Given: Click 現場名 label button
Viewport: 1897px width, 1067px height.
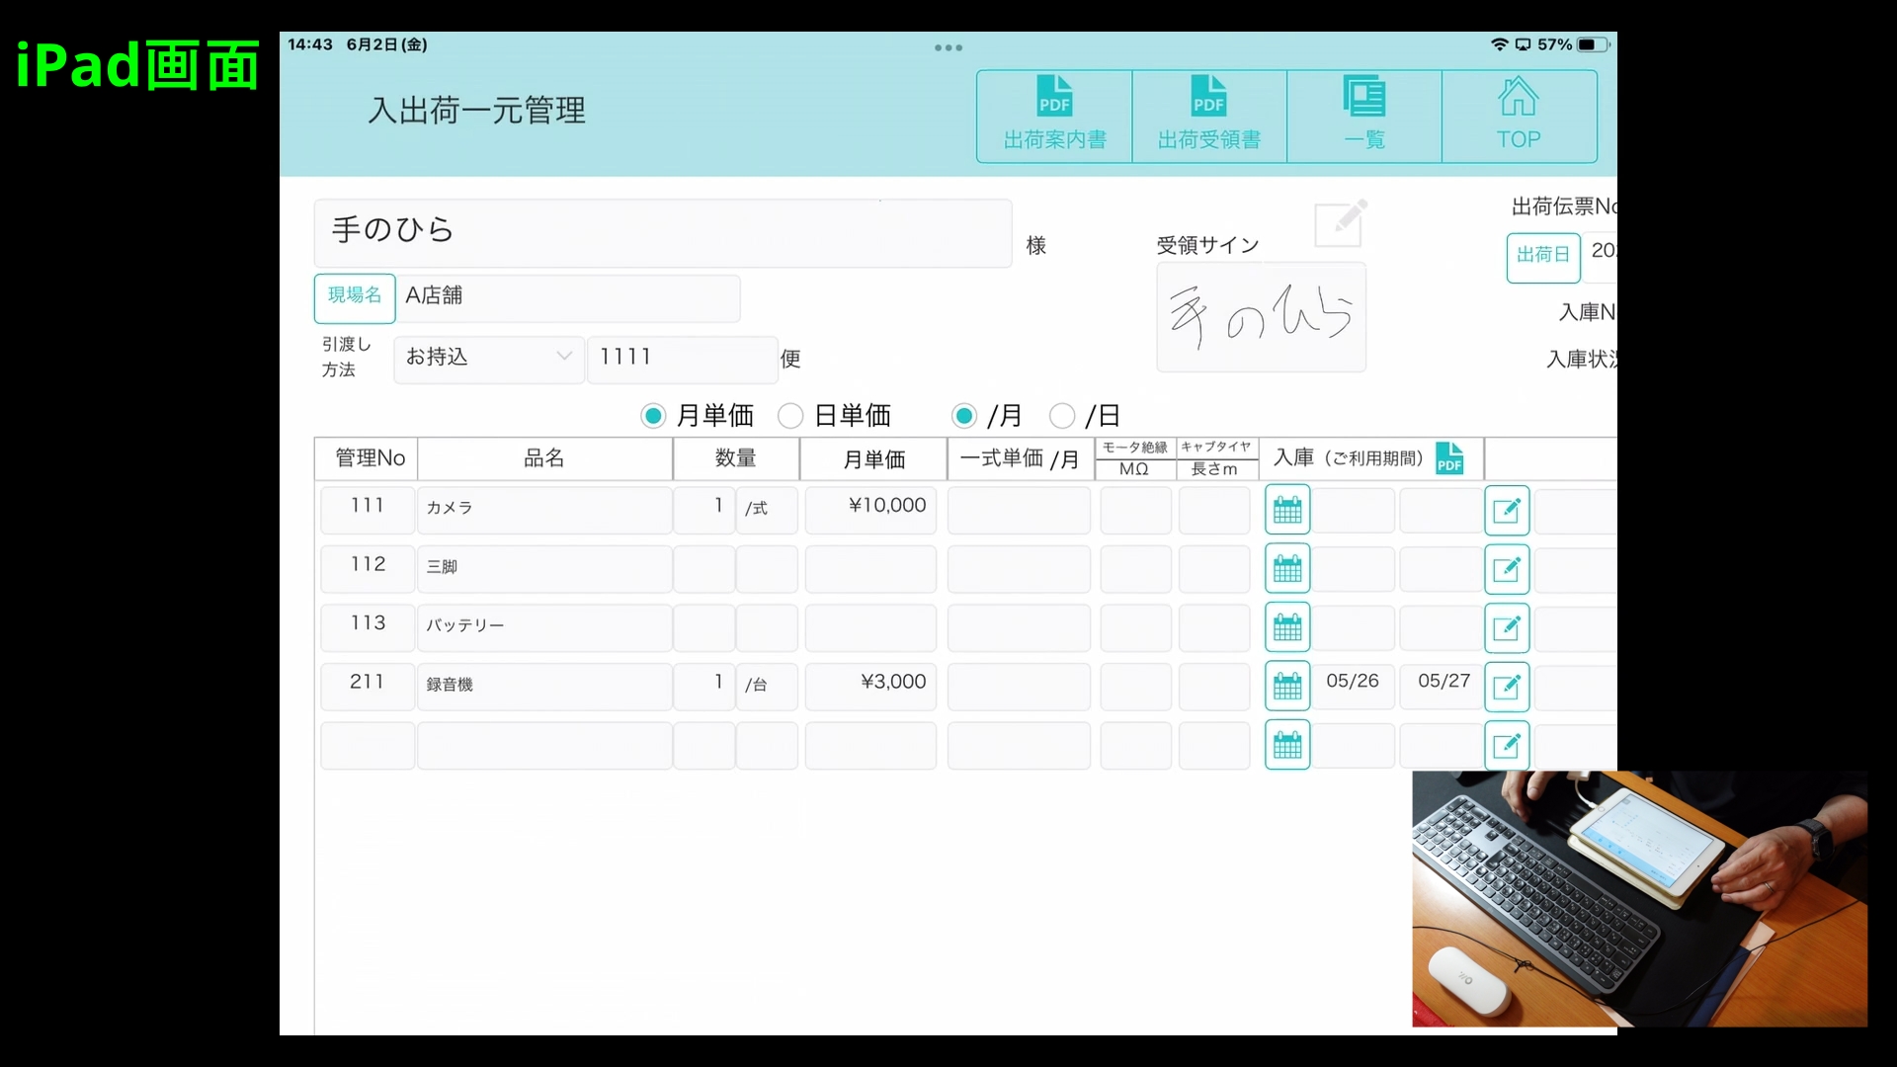Looking at the screenshot, I should tap(355, 297).
